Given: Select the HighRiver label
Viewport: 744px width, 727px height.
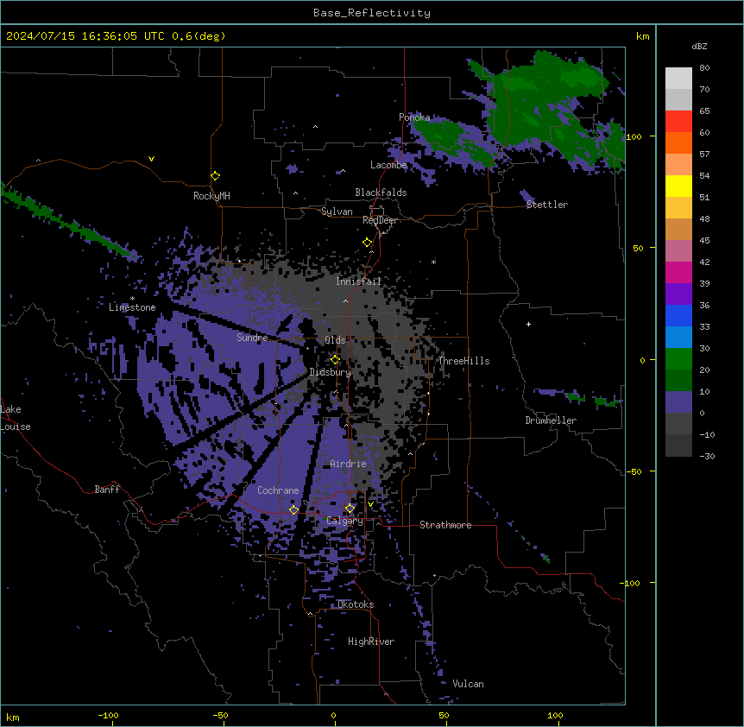Looking at the screenshot, I should [371, 642].
